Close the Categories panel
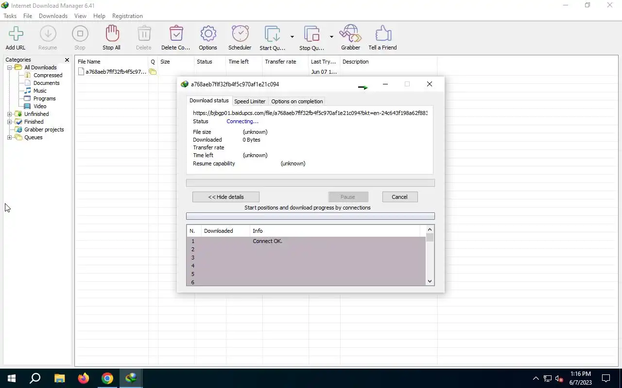 tap(67, 60)
